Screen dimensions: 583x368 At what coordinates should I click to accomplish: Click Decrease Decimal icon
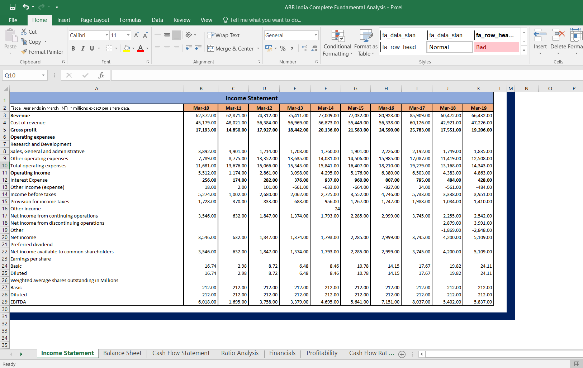click(314, 48)
